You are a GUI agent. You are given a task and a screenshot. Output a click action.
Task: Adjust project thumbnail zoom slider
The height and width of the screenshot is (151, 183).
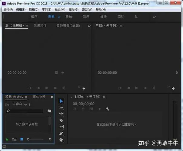coord(35,139)
